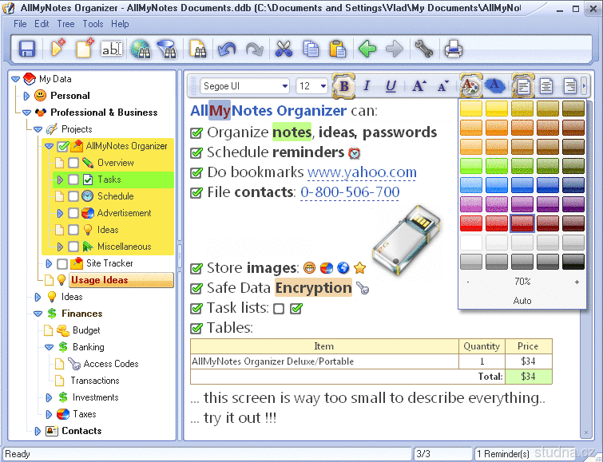Cut selection using scissors icon
The height and width of the screenshot is (462, 603).
[284, 49]
